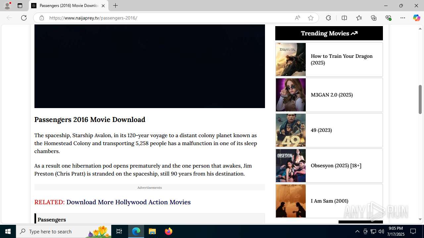Open Task View on taskbar
This screenshot has width=424, height=238.
[119, 231]
